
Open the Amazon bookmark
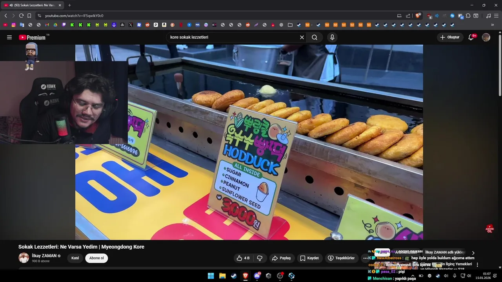pos(164,25)
